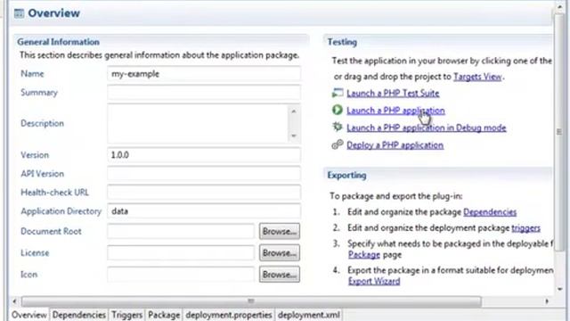Click the horizontal scrollbar thumb
The image size is (570, 321).
pyautogui.click(x=251, y=301)
